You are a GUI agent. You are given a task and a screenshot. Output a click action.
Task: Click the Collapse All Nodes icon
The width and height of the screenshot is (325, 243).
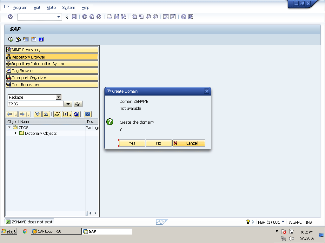(46, 114)
